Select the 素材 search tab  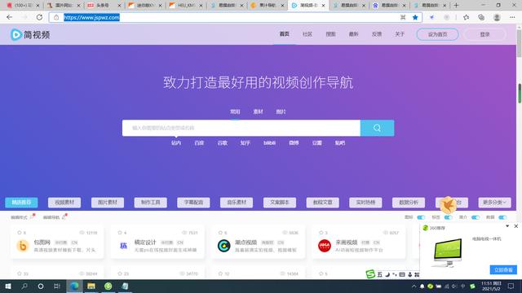258,112
